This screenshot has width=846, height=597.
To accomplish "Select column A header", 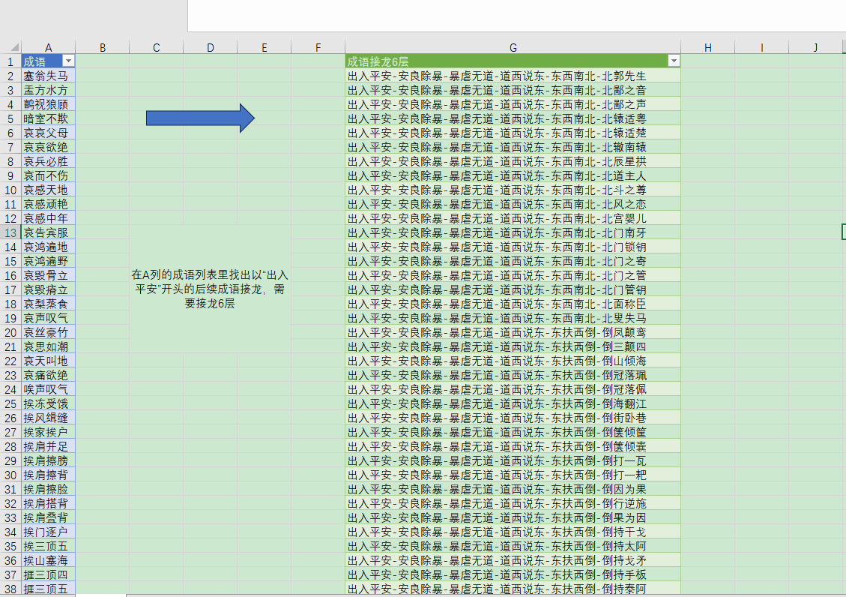I will 48,47.
